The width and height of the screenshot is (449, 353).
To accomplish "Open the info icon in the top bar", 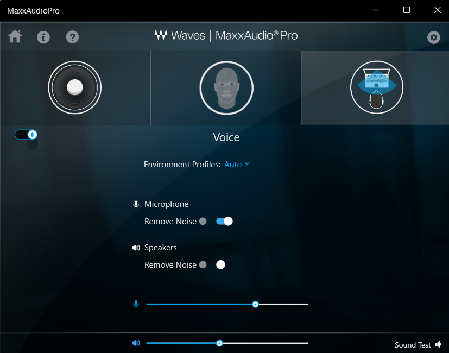I will pyautogui.click(x=43, y=37).
